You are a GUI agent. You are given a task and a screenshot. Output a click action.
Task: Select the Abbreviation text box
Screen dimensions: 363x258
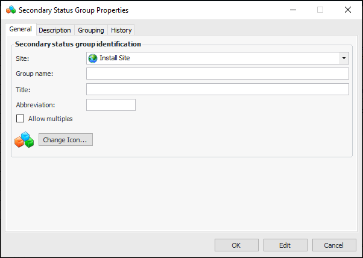pos(111,105)
